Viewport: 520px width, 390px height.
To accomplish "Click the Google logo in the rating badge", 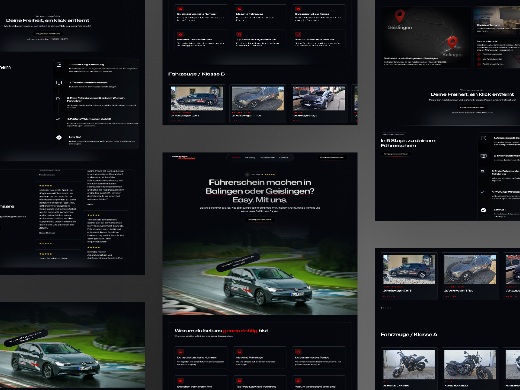I will 247,175.
